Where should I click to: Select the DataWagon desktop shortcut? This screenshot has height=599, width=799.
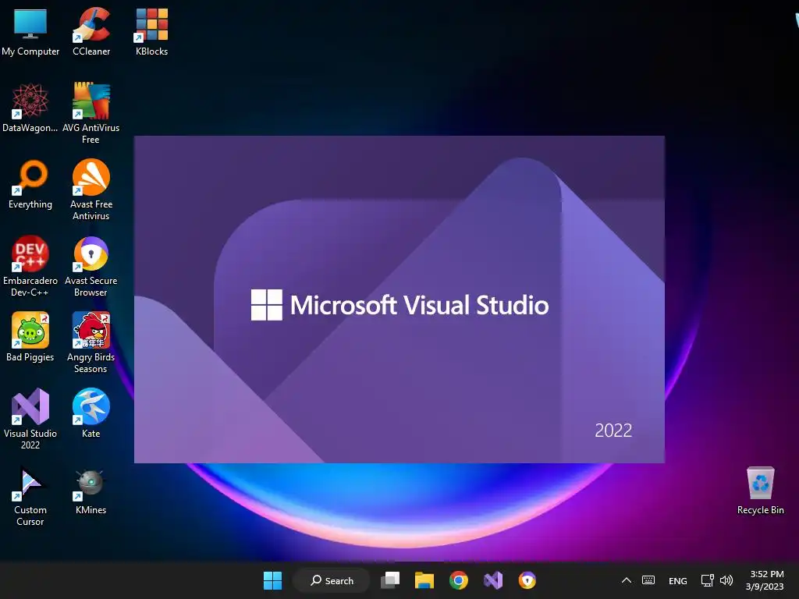[x=30, y=108]
